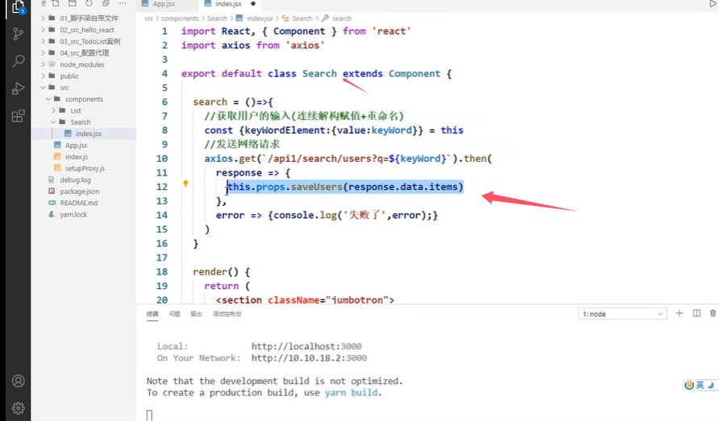Open http://10.10.18.2:3000 link in terminal
This screenshot has height=421, width=719.
[x=309, y=357]
